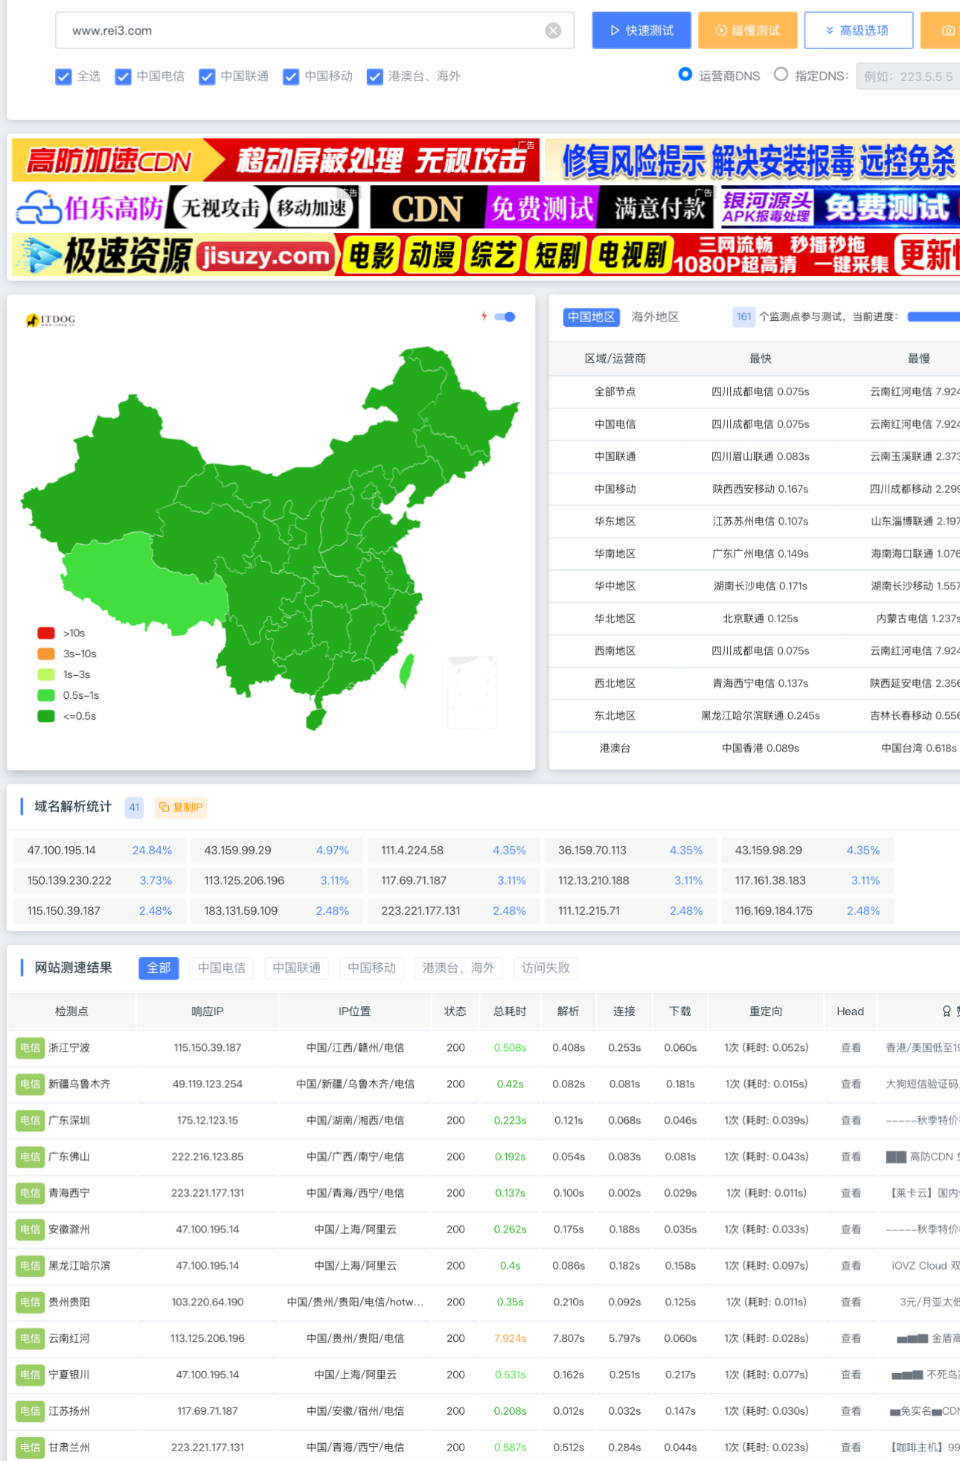Toggle the map fast-mode switch
The width and height of the screenshot is (960, 1461).
click(x=505, y=317)
